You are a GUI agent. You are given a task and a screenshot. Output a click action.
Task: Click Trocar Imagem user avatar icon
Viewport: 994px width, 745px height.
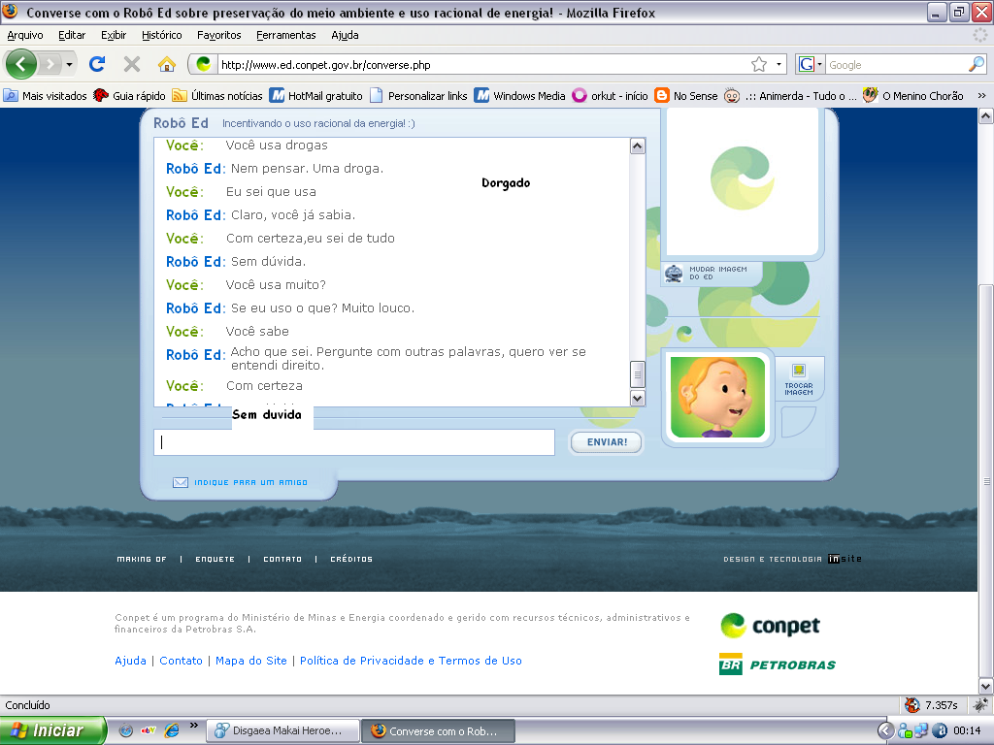(799, 371)
